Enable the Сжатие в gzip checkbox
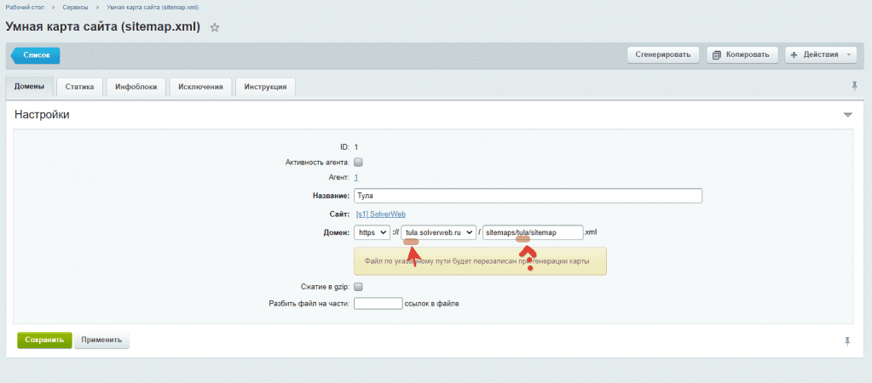The image size is (872, 383). click(x=358, y=287)
